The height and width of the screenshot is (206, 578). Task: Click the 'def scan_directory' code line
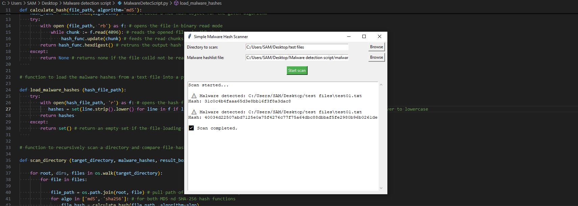pos(102,160)
